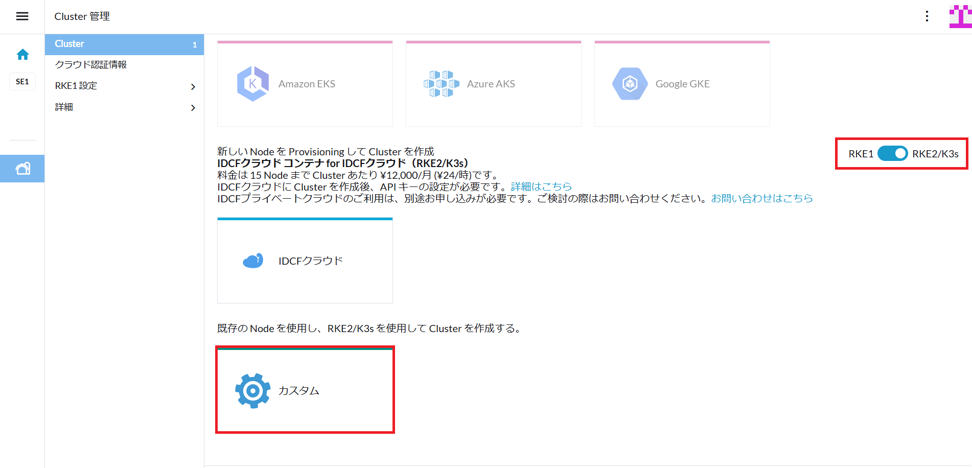This screenshot has width=972, height=468.
Task: Click the three-dot options menu
Action: (927, 16)
